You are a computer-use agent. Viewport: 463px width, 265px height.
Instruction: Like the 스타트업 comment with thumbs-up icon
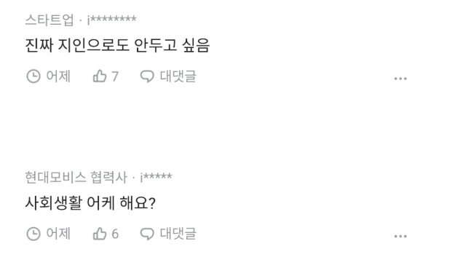tap(100, 76)
